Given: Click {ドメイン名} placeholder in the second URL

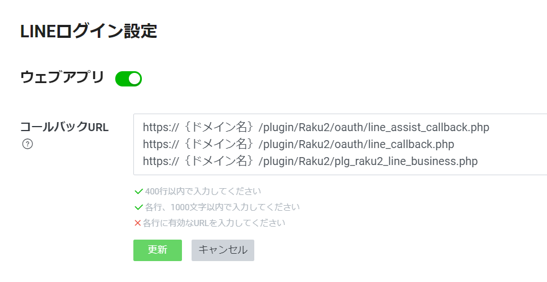Looking at the screenshot, I should point(219,144).
